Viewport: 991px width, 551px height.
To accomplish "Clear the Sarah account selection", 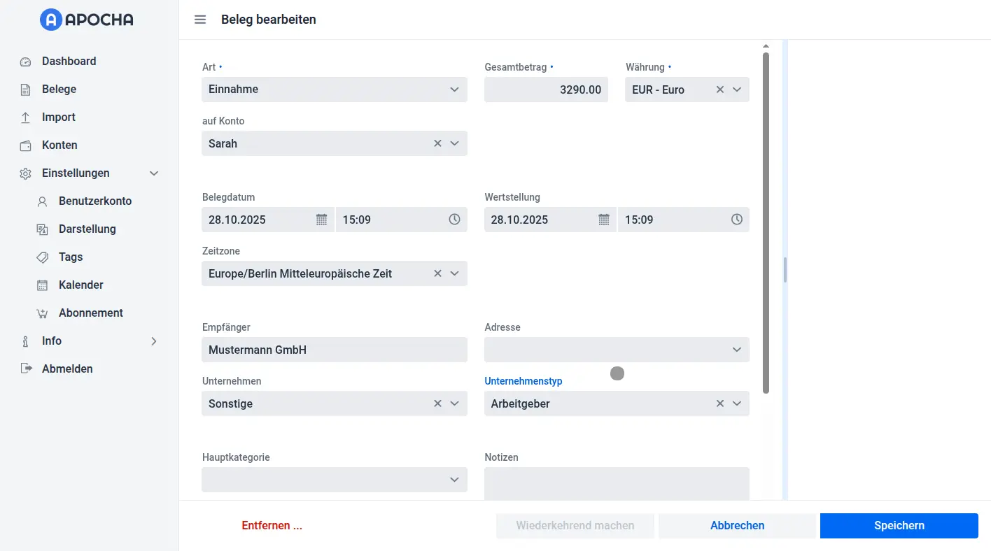I will [437, 143].
